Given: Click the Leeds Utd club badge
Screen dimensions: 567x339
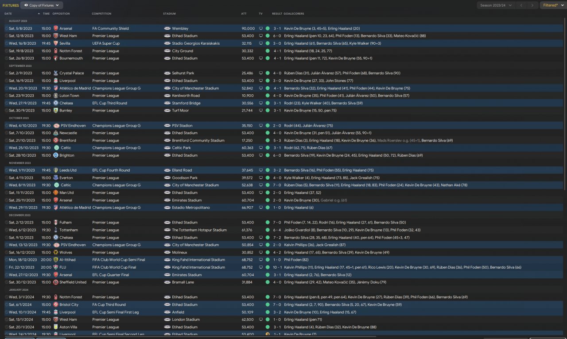Looking at the screenshot, I should (56, 170).
